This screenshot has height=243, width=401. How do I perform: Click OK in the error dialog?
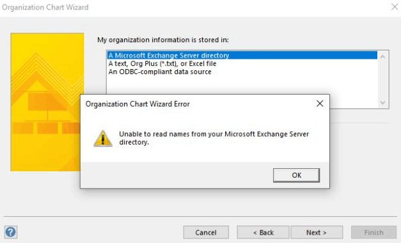point(296,175)
